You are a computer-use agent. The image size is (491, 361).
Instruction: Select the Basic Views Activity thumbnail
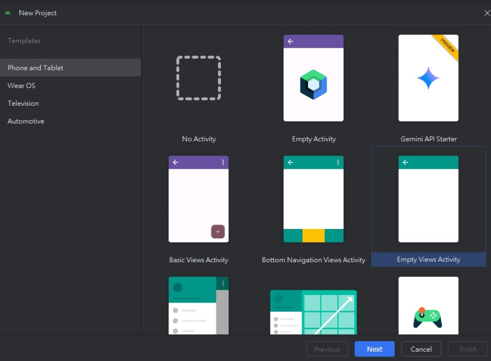[199, 199]
